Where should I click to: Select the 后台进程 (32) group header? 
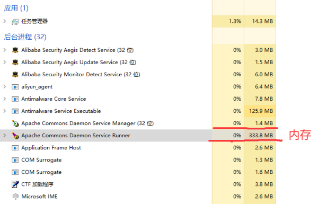pyautogui.click(x=25, y=37)
